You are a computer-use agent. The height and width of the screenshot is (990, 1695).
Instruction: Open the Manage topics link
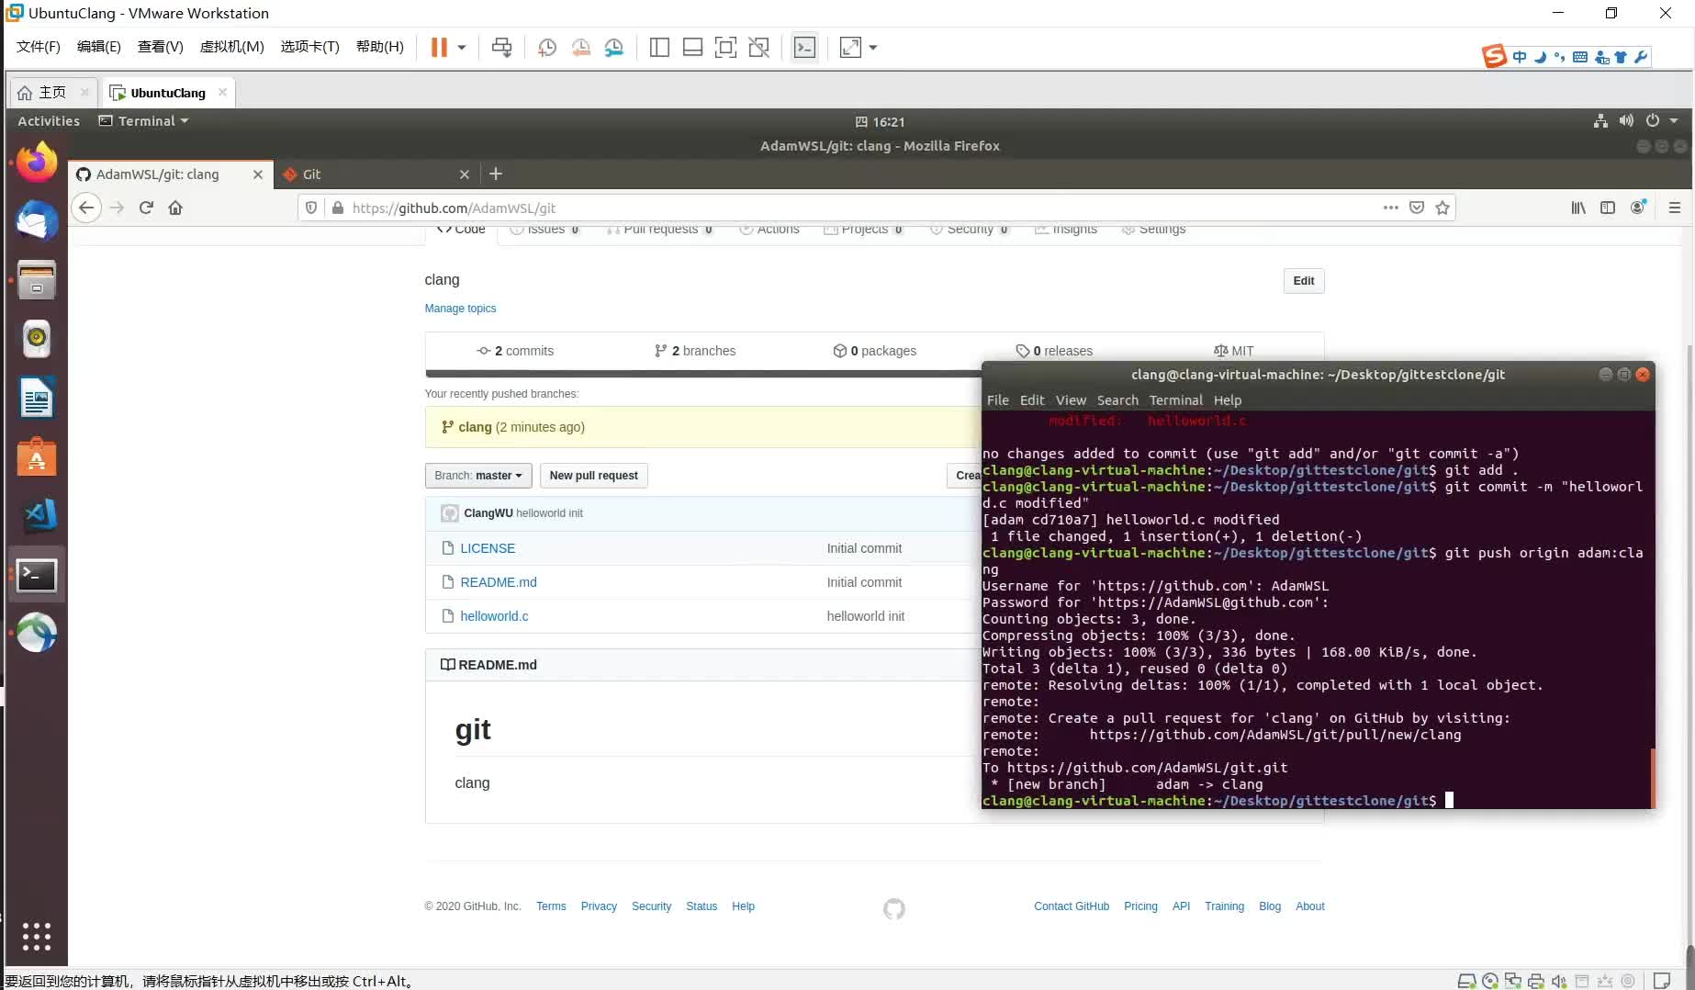[460, 309]
